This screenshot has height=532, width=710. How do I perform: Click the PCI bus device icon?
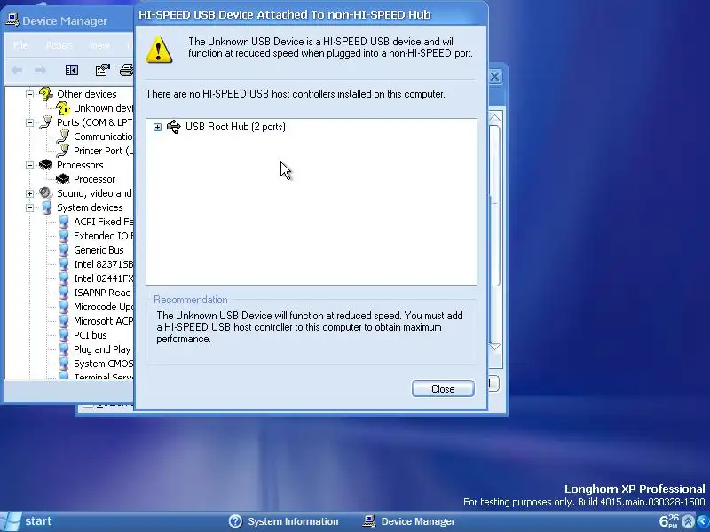click(64, 335)
